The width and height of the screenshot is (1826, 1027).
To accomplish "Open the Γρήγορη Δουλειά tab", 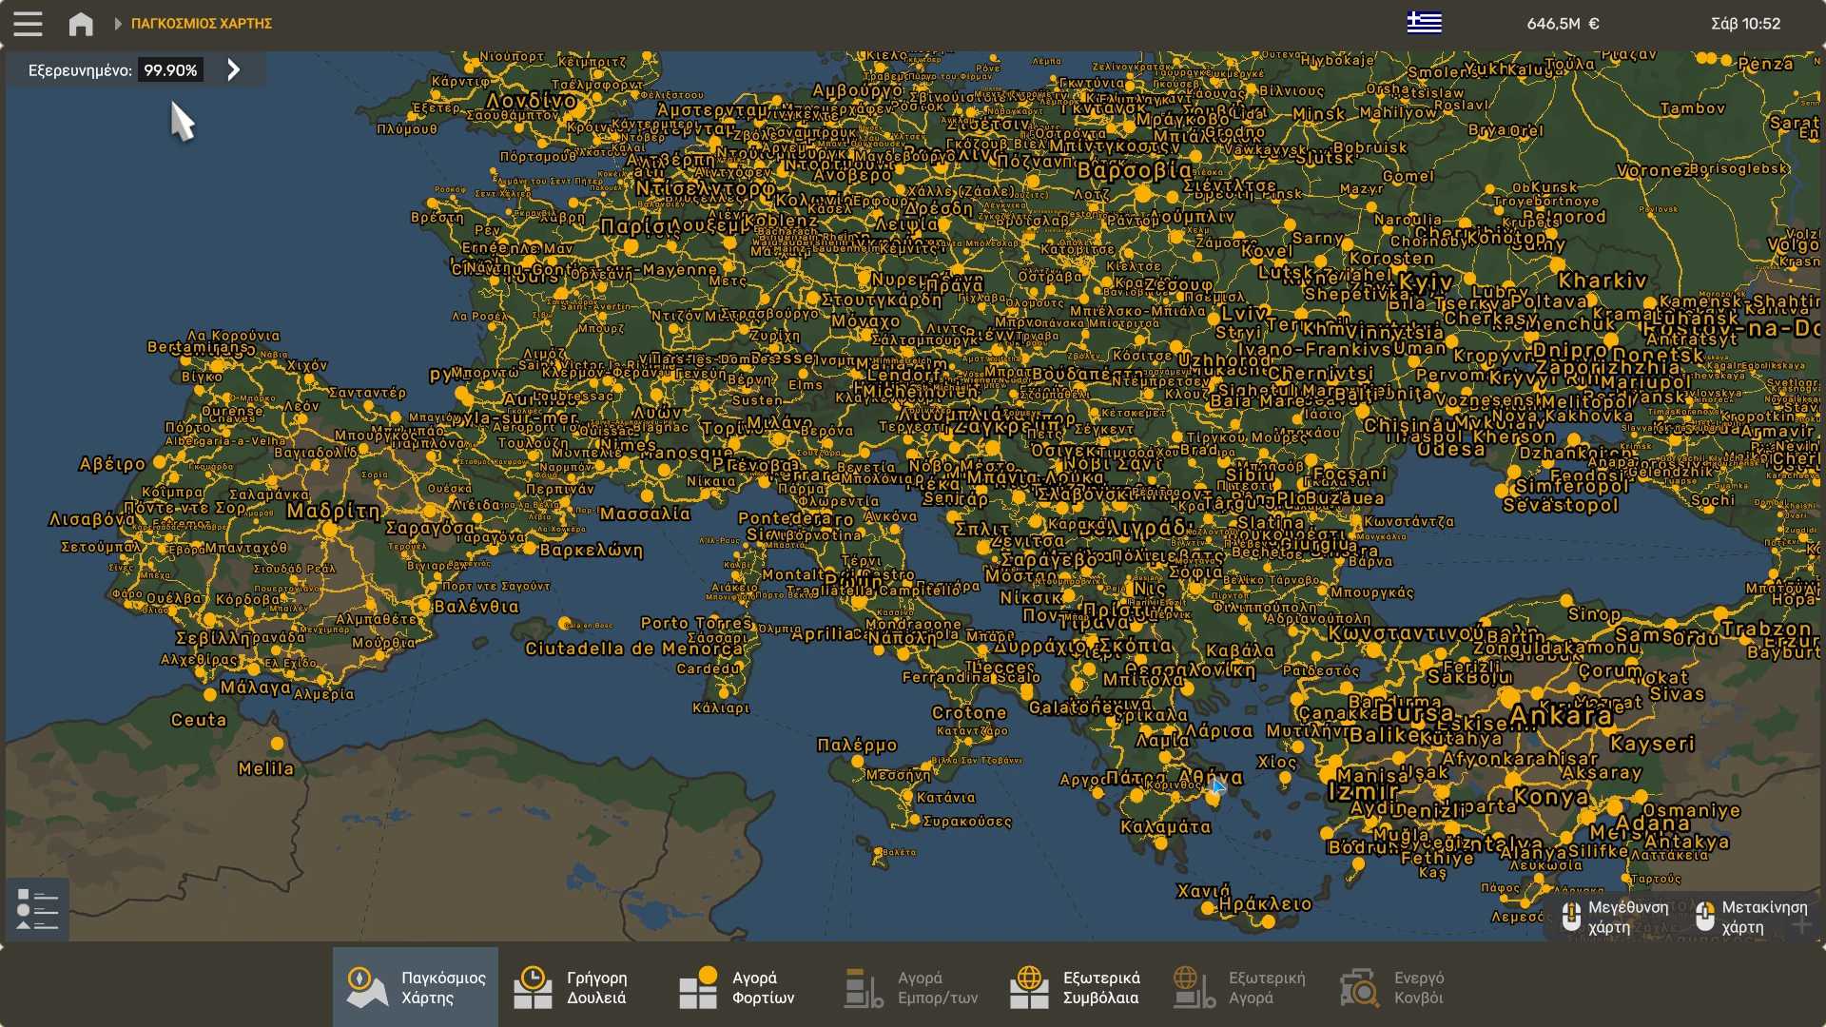I will 571,987.
